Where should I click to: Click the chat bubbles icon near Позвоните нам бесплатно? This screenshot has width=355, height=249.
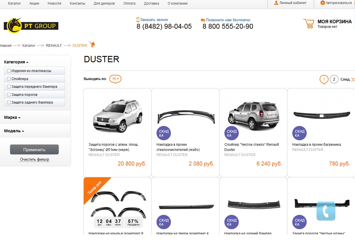(203, 20)
